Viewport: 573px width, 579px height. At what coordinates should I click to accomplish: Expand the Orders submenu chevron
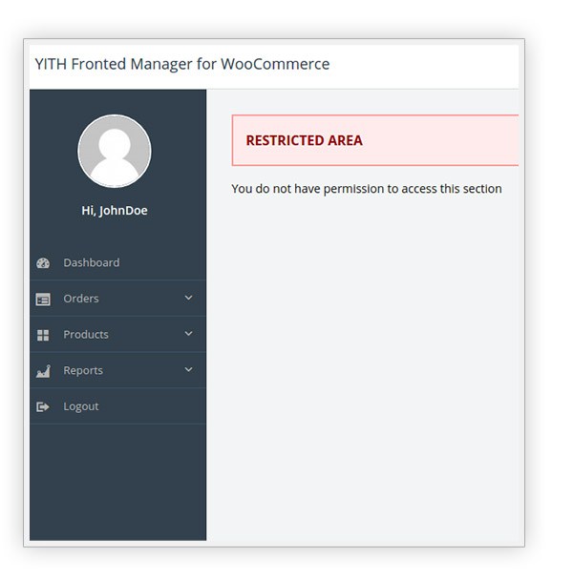[x=188, y=298]
